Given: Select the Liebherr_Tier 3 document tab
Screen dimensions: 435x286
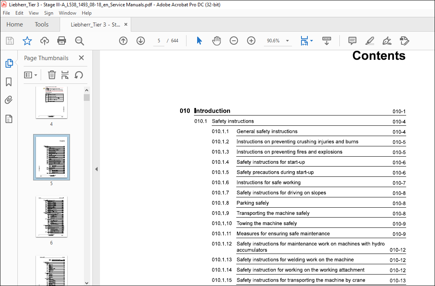Looking at the screenshot, I should [95, 25].
